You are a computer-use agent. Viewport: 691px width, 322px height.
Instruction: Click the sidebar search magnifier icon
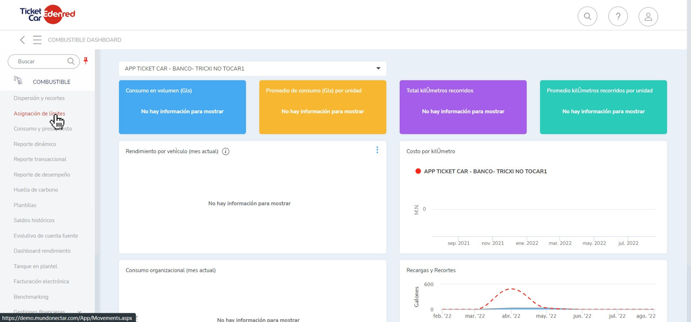click(71, 62)
